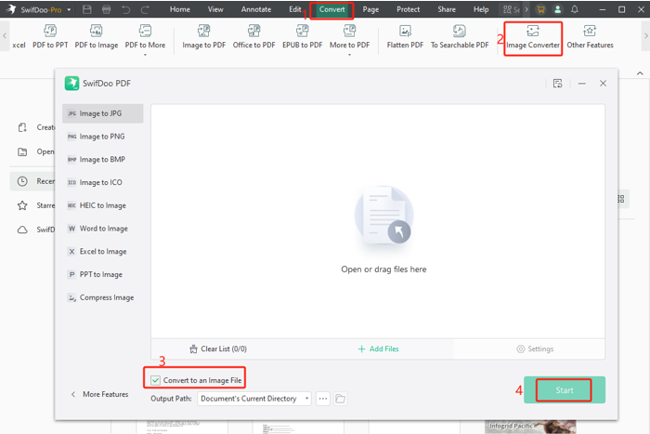This screenshot has width=650, height=434.
Task: Open the Home tab
Action: coord(180,9)
